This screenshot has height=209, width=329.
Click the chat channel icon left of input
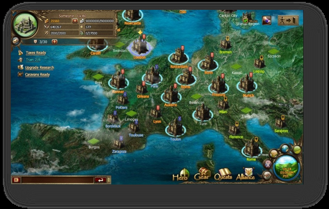tap(16, 180)
